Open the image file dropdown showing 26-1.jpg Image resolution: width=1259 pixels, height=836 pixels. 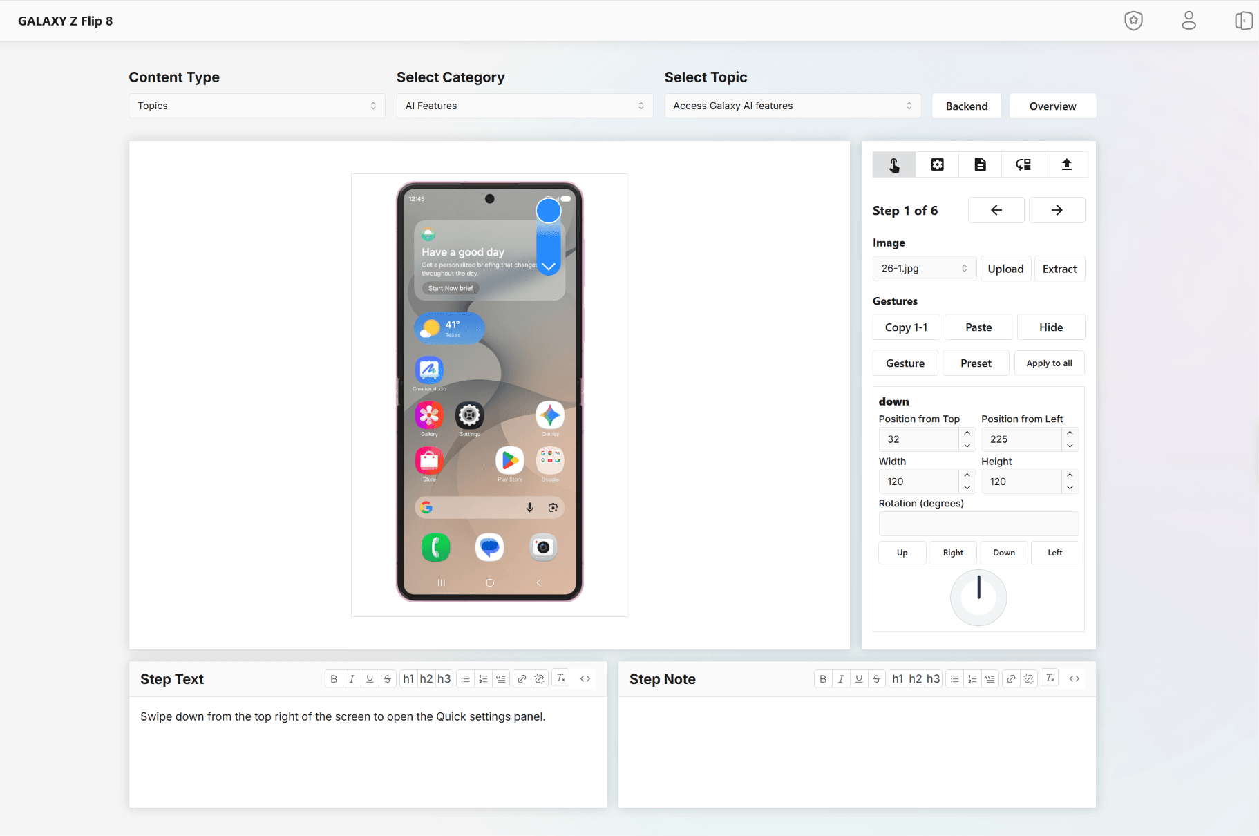[x=925, y=268]
